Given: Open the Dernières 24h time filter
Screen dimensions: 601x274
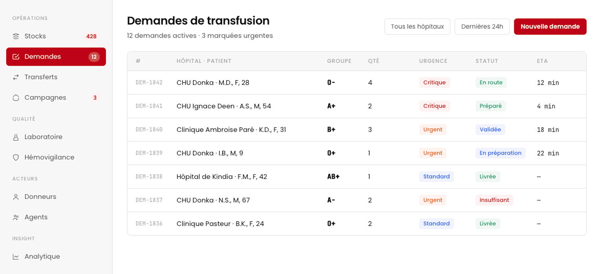Looking at the screenshot, I should point(482,27).
